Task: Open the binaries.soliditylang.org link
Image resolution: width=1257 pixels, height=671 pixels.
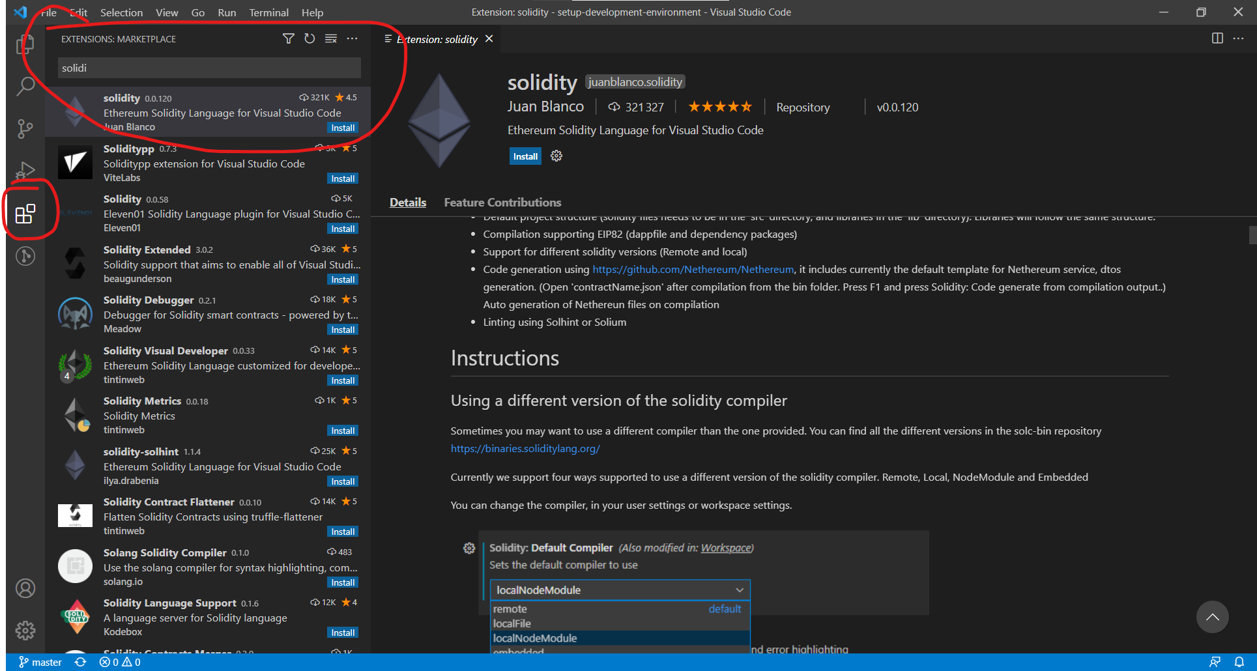Action: pyautogui.click(x=525, y=448)
